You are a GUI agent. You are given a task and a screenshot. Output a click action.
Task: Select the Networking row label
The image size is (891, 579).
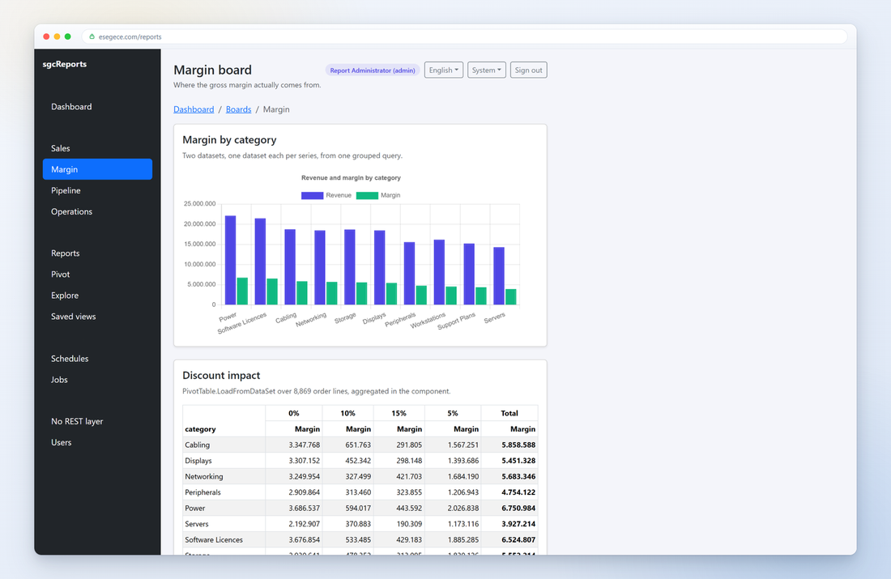click(x=204, y=477)
